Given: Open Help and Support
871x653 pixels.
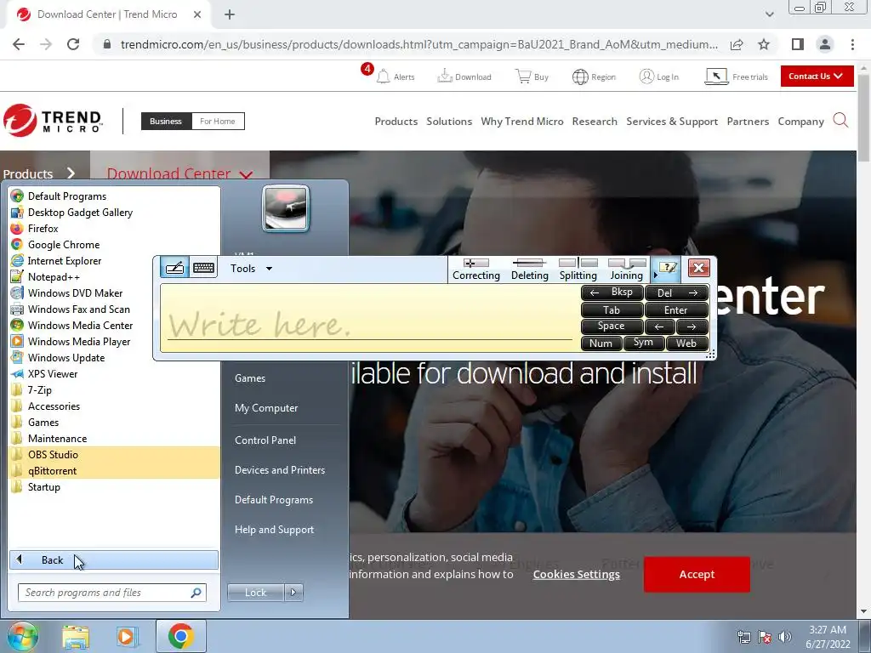Looking at the screenshot, I should pos(274,529).
